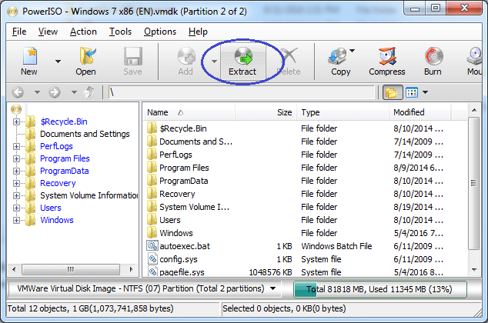Click file list scroll down arrow
Viewport: 488px width, 323px height.
click(473, 270)
